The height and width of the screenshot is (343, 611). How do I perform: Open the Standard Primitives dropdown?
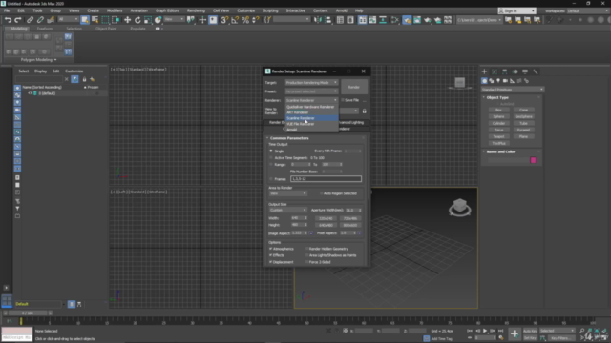(513, 90)
